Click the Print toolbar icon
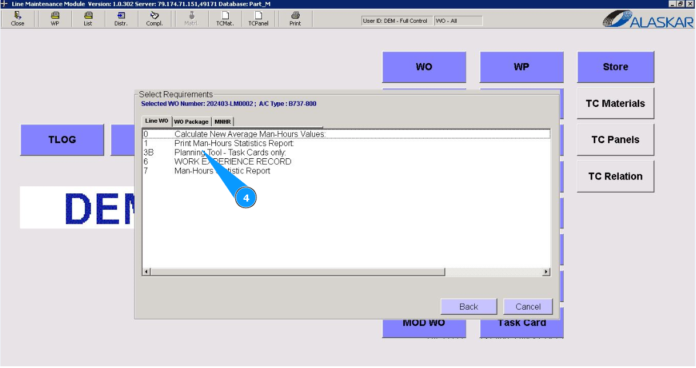 pyautogui.click(x=295, y=19)
